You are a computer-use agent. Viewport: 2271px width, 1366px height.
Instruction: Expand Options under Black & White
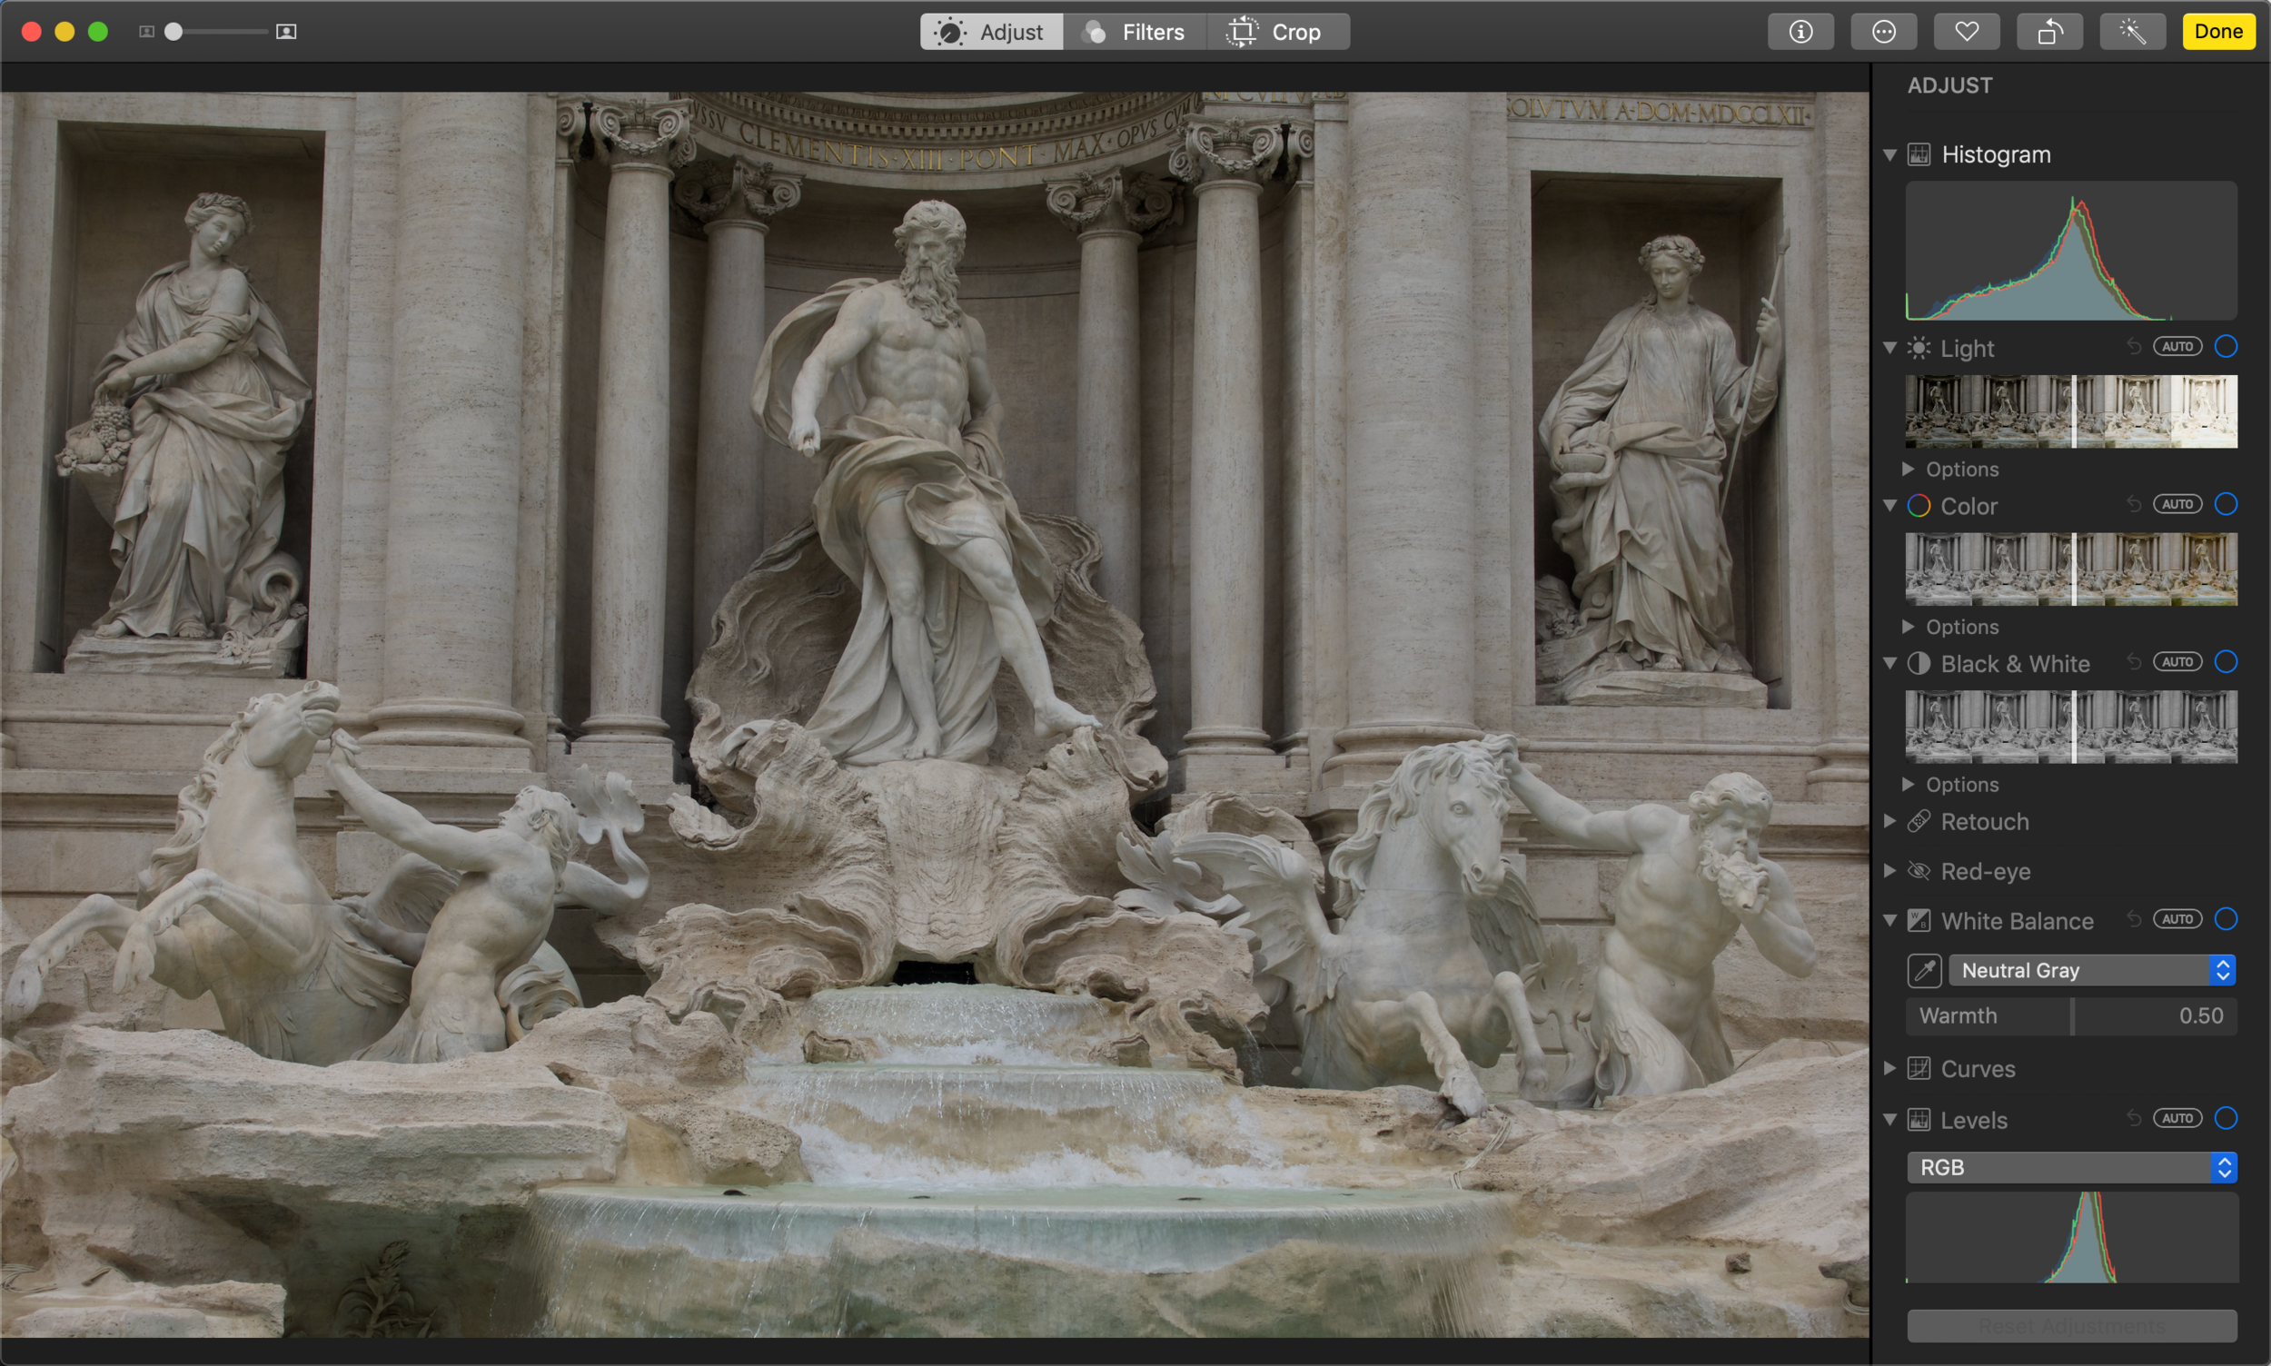1909,784
